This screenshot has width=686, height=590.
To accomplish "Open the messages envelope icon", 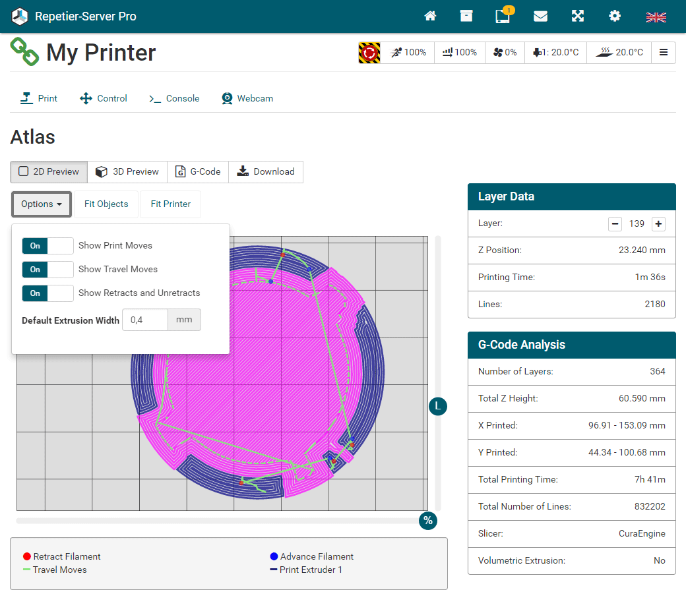I will [x=540, y=16].
